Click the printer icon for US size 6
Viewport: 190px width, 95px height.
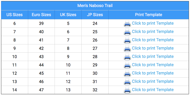pyautogui.click(x=127, y=24)
